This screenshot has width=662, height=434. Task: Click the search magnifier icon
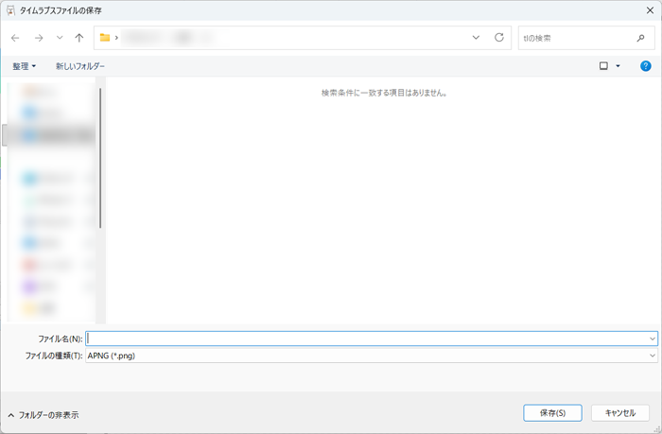point(640,38)
